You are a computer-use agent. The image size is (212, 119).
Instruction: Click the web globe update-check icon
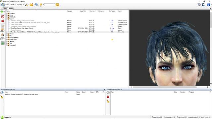37,5
